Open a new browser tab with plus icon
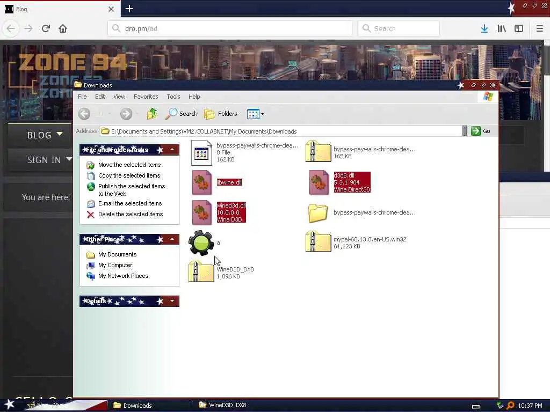The image size is (550, 412). (129, 9)
